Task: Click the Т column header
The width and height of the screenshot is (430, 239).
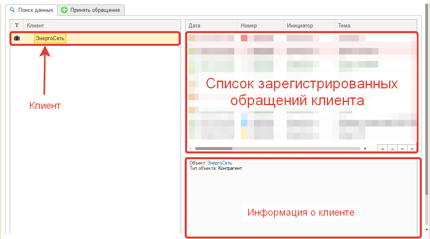Action: coord(16,25)
